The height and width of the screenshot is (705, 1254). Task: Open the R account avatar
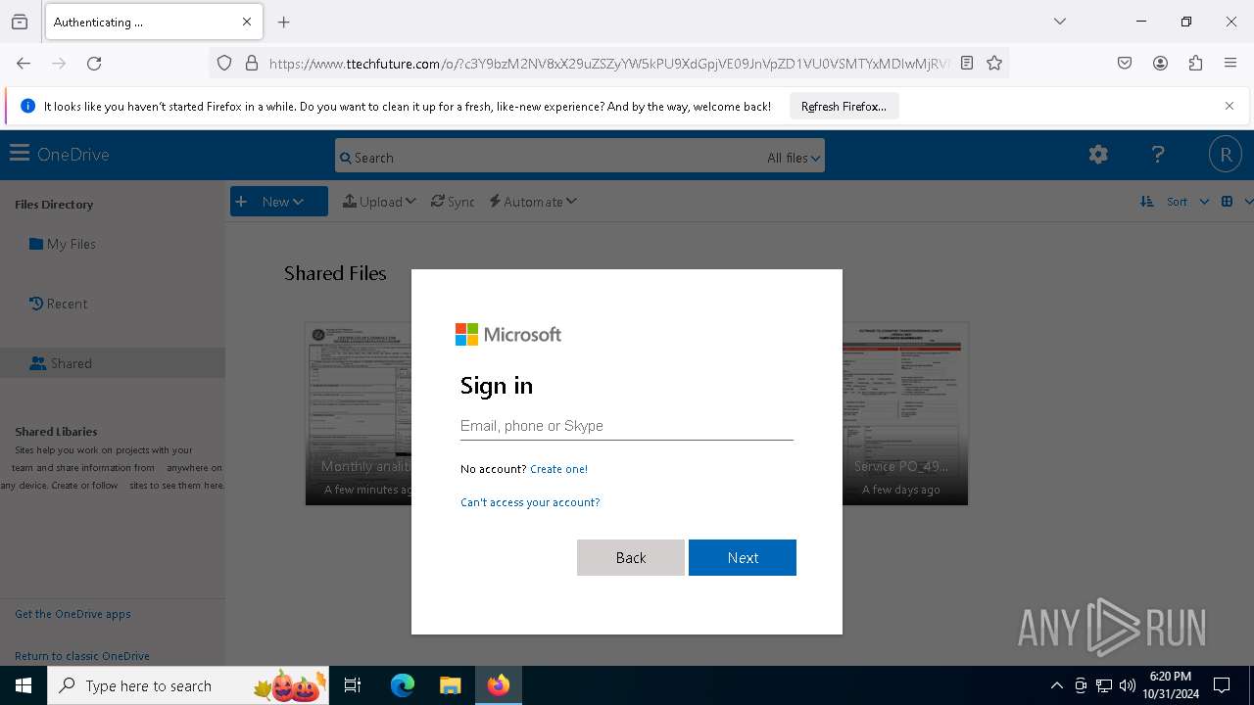pyautogui.click(x=1225, y=154)
